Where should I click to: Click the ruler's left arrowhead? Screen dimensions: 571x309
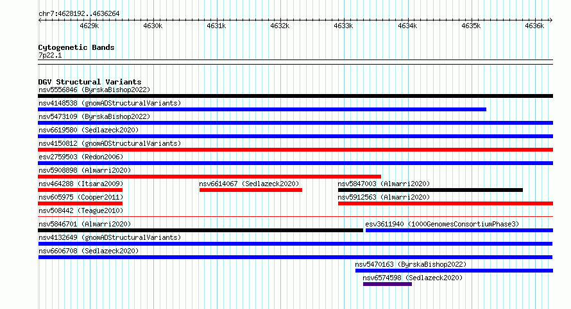click(40, 20)
